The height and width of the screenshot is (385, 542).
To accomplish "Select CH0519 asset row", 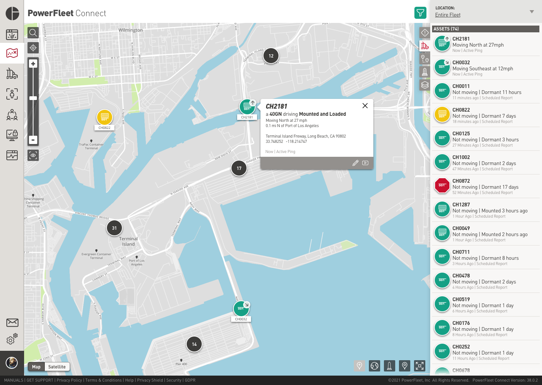I will (x=486, y=305).
